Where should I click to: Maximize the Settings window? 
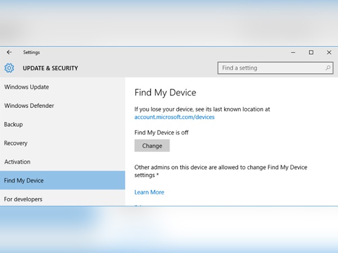tap(311, 52)
